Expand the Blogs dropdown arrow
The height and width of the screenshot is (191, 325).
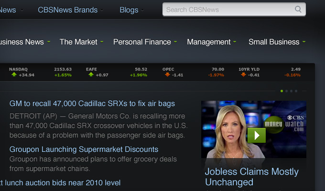point(142,10)
